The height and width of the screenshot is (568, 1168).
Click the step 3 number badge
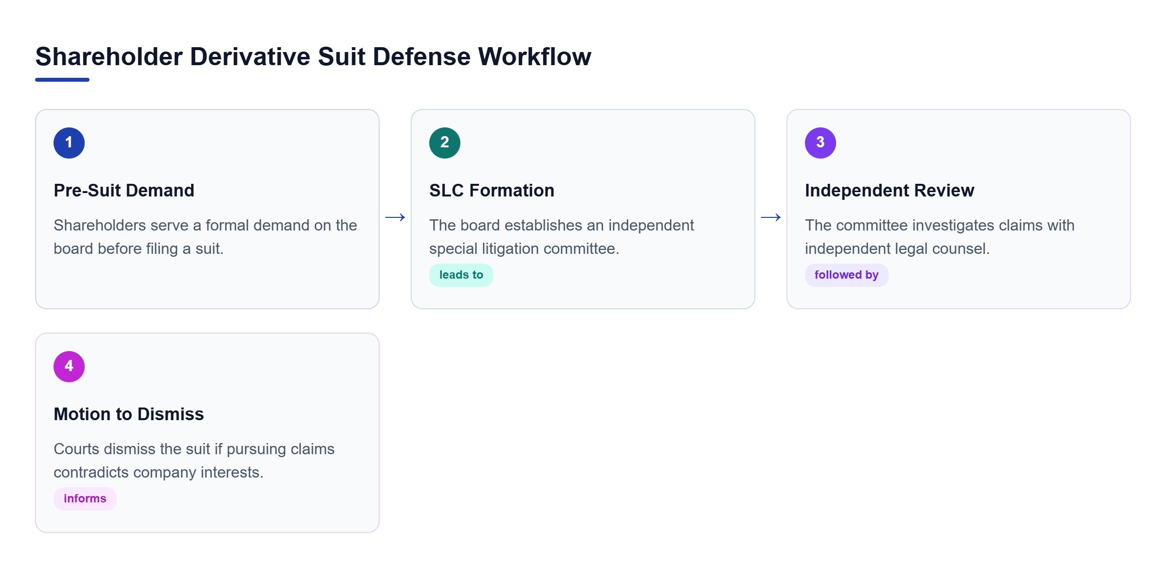tap(821, 143)
